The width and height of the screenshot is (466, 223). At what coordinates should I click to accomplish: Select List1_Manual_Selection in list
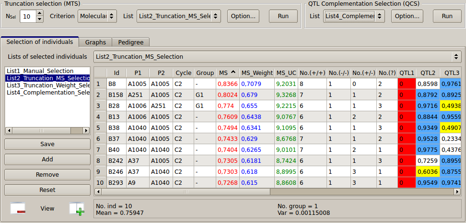point(40,71)
